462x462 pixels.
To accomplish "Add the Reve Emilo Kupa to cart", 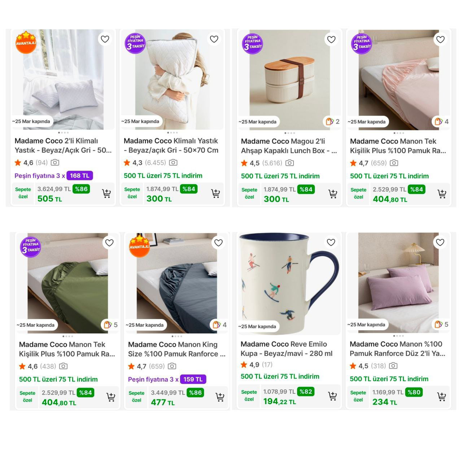I will (332, 396).
